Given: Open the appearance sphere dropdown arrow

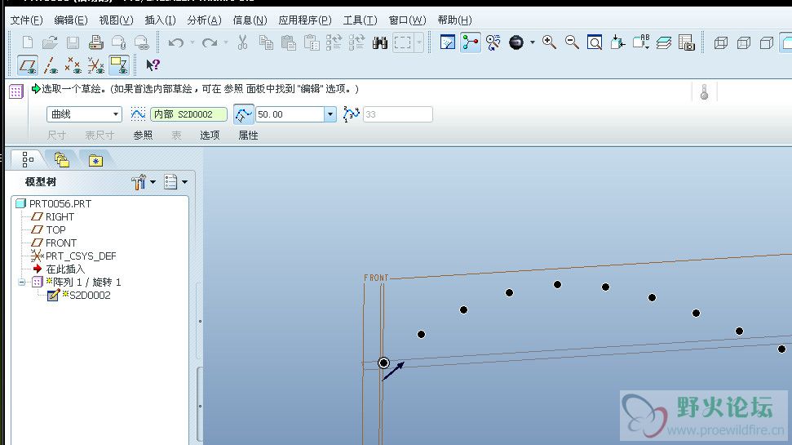Looking at the screenshot, I should (x=533, y=42).
